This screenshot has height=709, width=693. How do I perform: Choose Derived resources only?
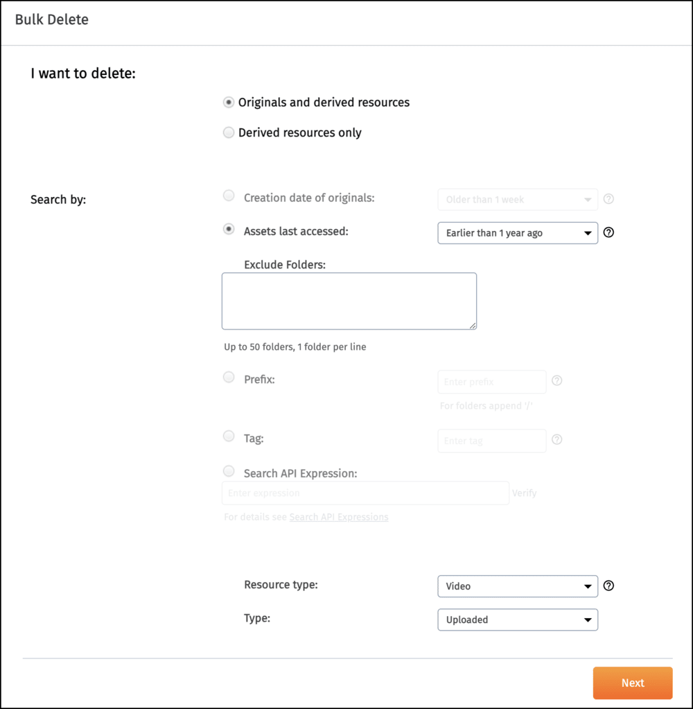pos(229,133)
